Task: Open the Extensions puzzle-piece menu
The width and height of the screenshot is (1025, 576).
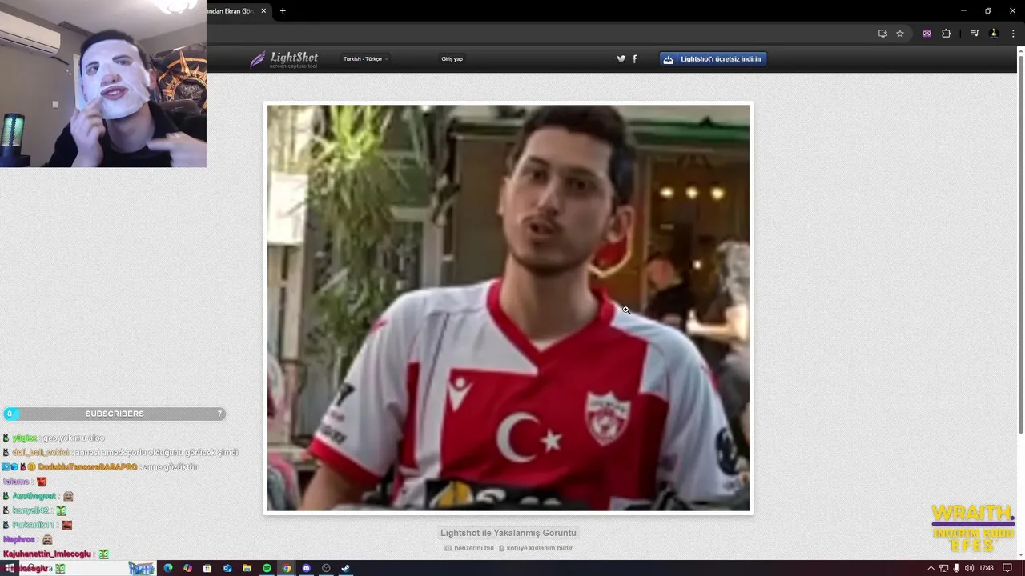Action: [946, 34]
